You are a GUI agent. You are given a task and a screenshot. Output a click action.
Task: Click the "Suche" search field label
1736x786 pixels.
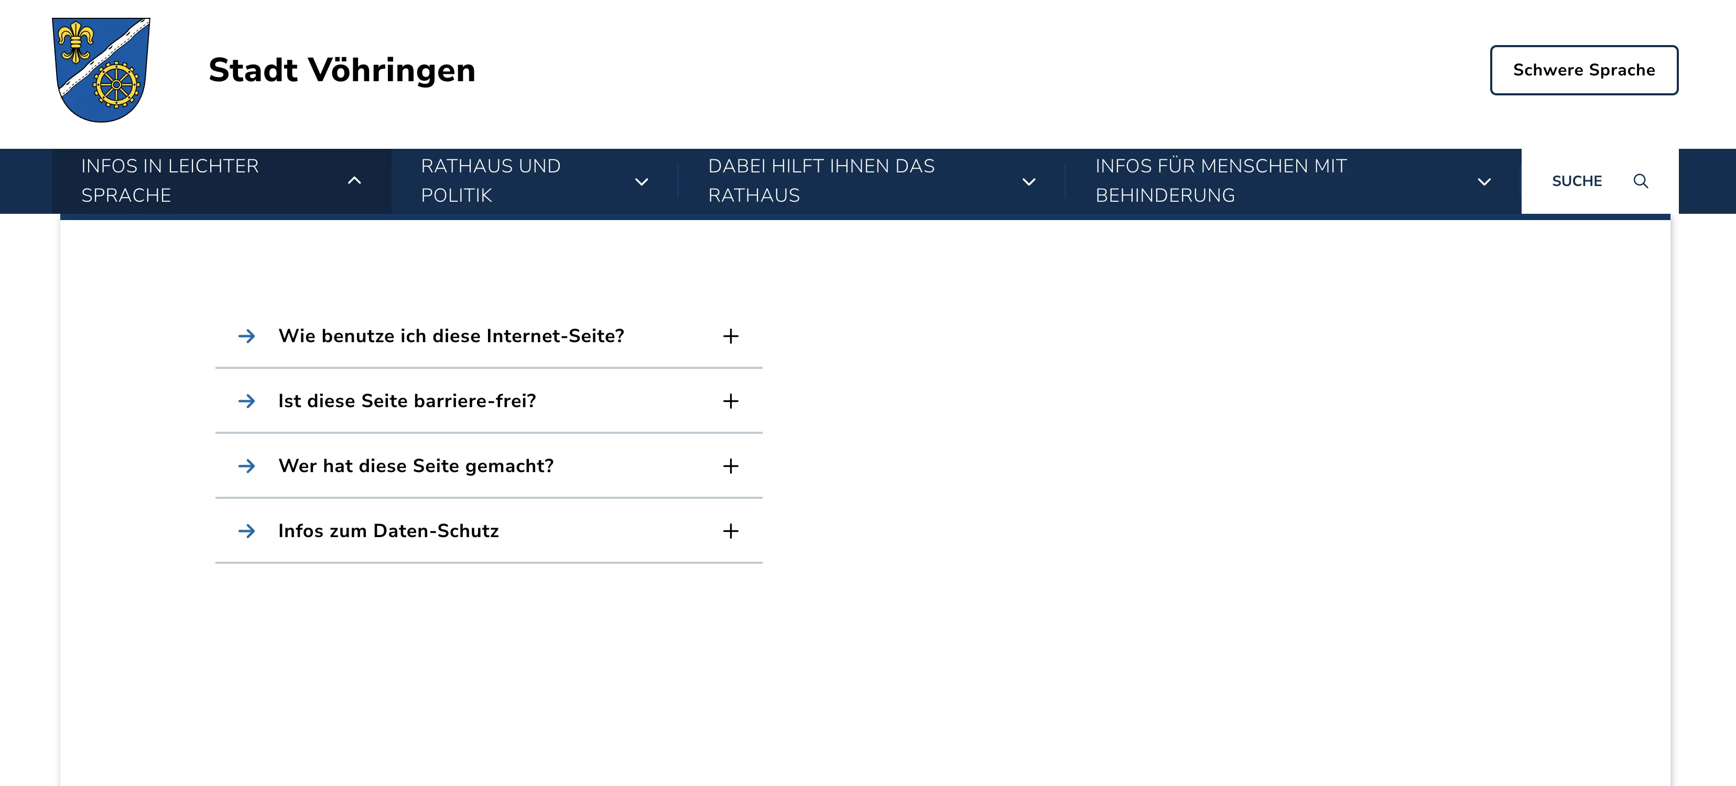tap(1576, 181)
